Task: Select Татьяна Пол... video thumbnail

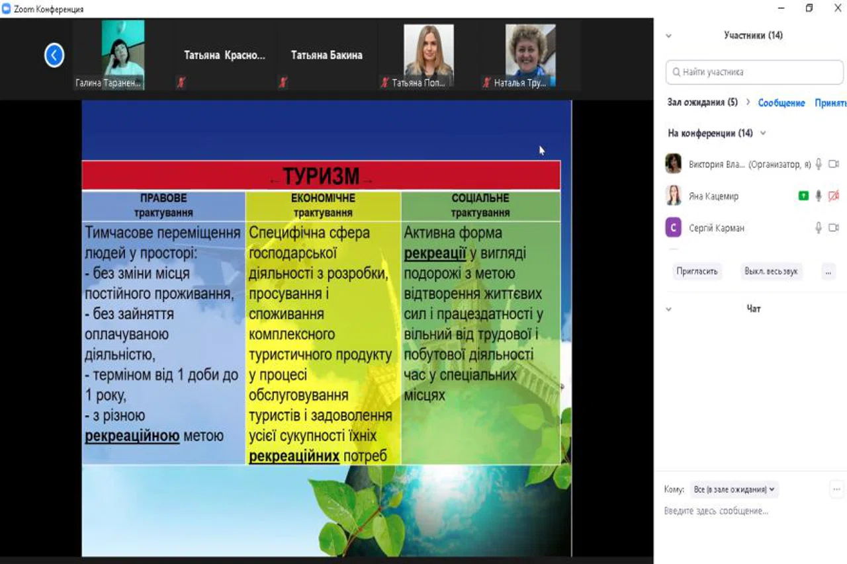Action: click(428, 55)
